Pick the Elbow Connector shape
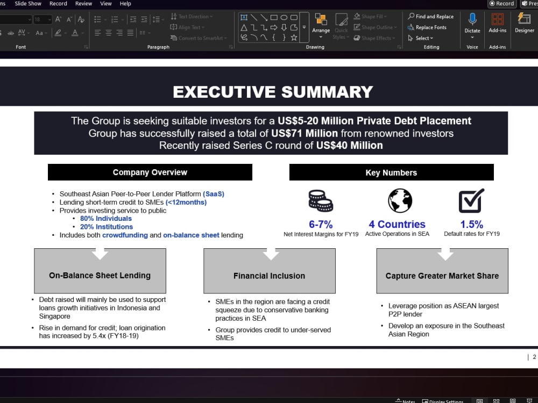The height and width of the screenshot is (403, 538). tap(254, 27)
